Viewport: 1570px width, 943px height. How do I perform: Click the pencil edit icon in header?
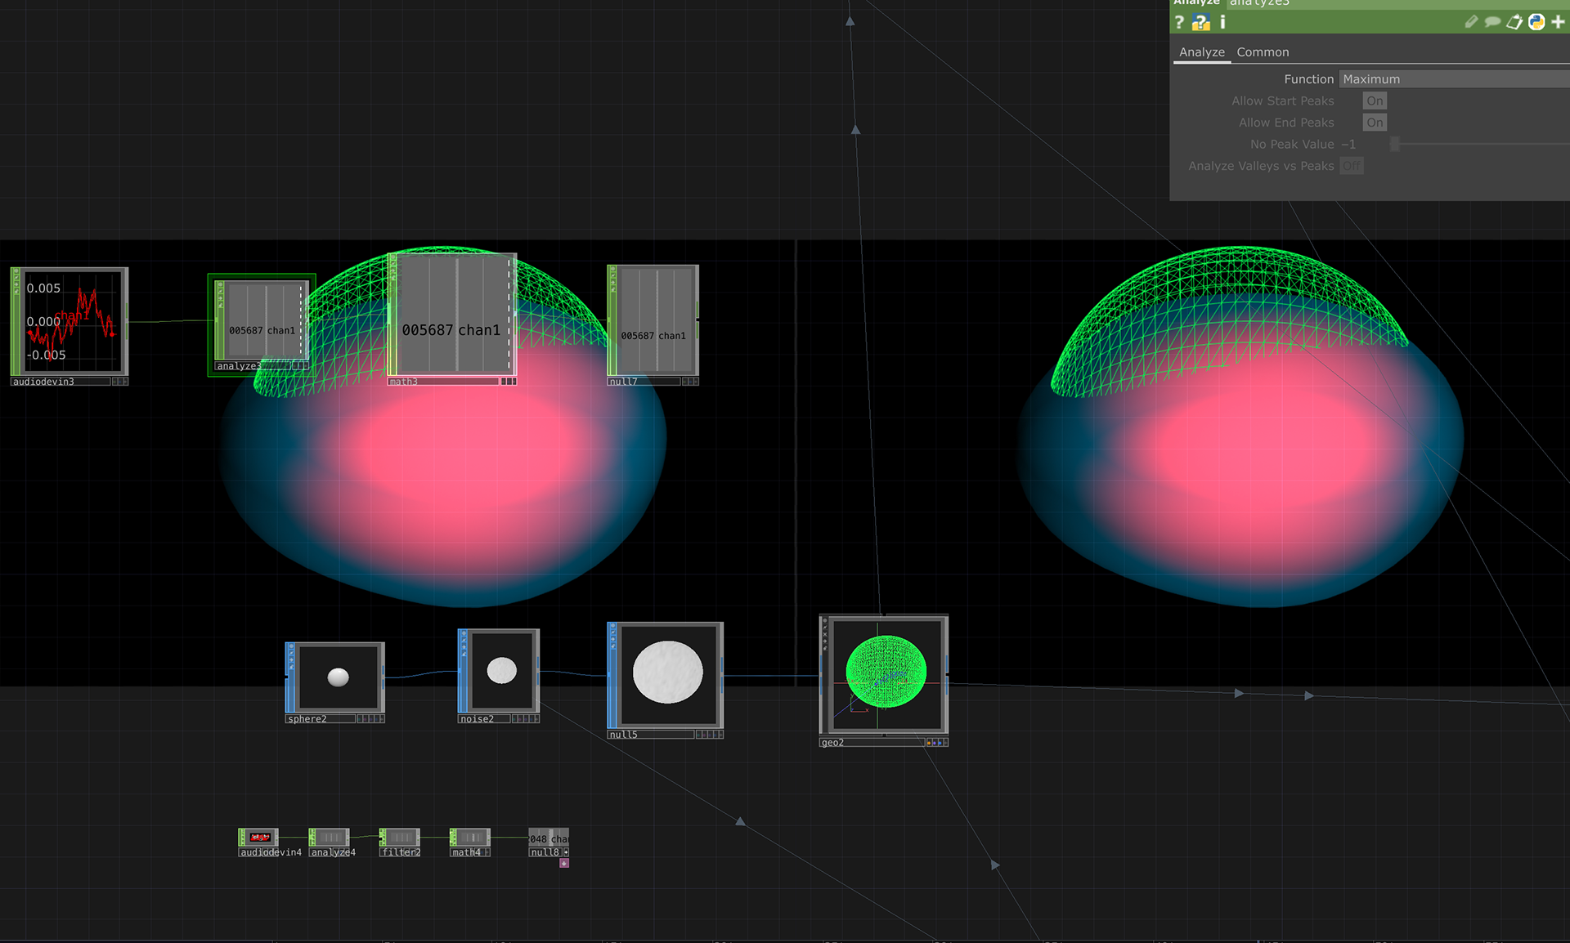(x=1470, y=22)
